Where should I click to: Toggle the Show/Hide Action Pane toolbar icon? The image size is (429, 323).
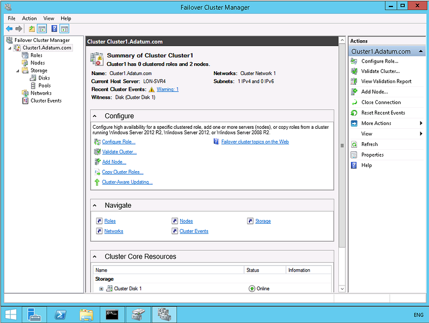(x=64, y=28)
